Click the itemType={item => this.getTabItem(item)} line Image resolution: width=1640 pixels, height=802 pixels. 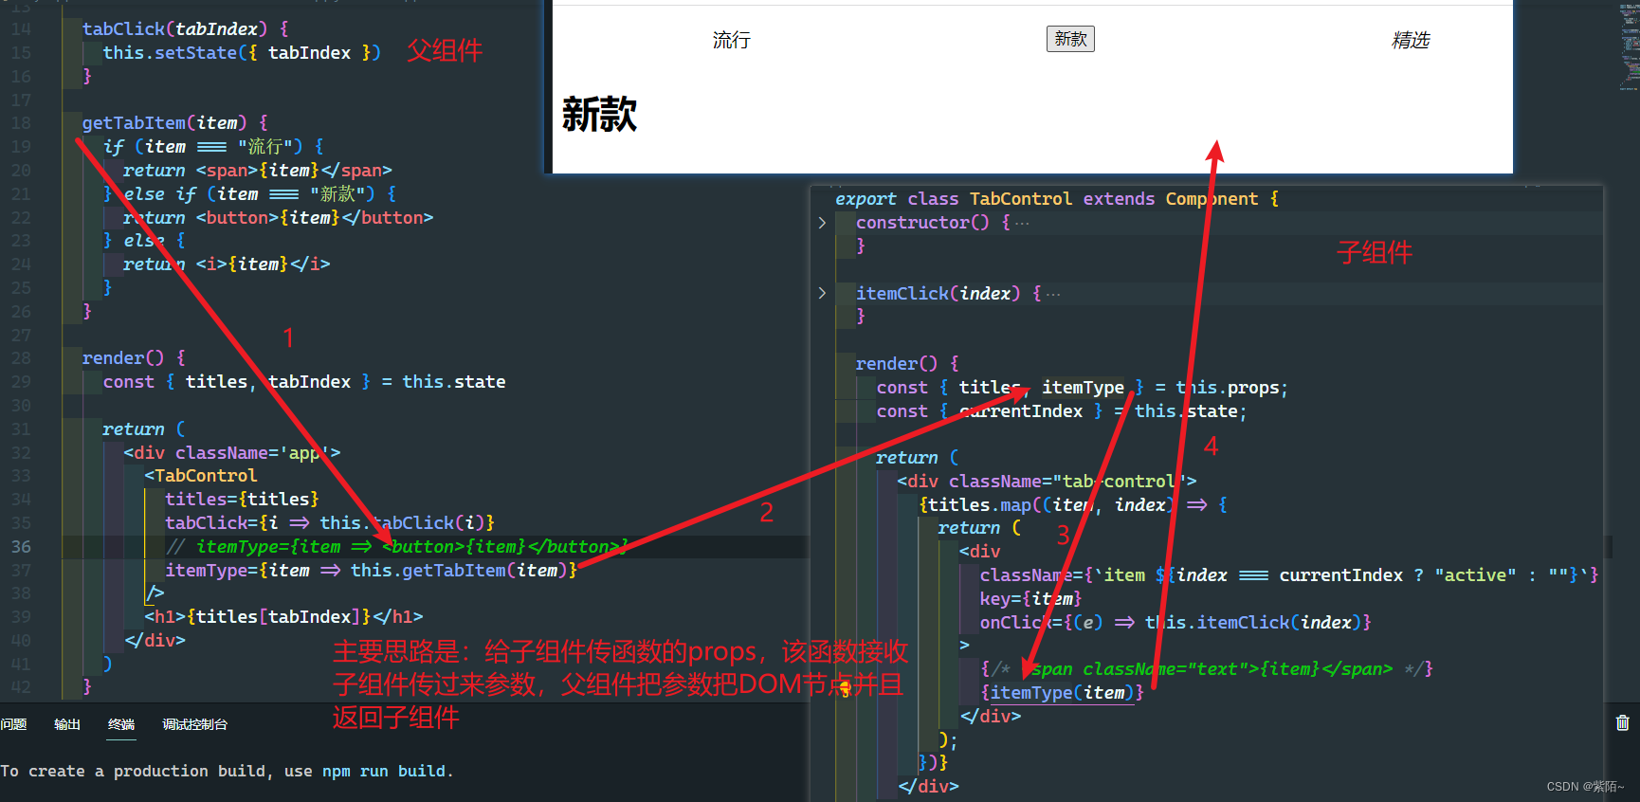pyautogui.click(x=371, y=571)
